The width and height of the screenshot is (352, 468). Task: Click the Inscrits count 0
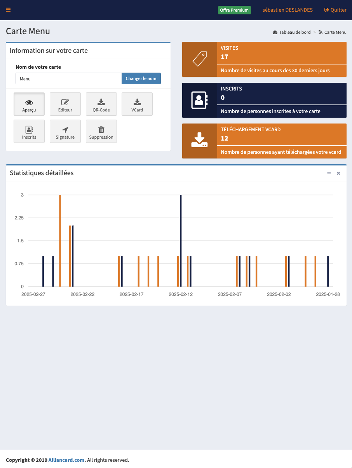pos(223,97)
